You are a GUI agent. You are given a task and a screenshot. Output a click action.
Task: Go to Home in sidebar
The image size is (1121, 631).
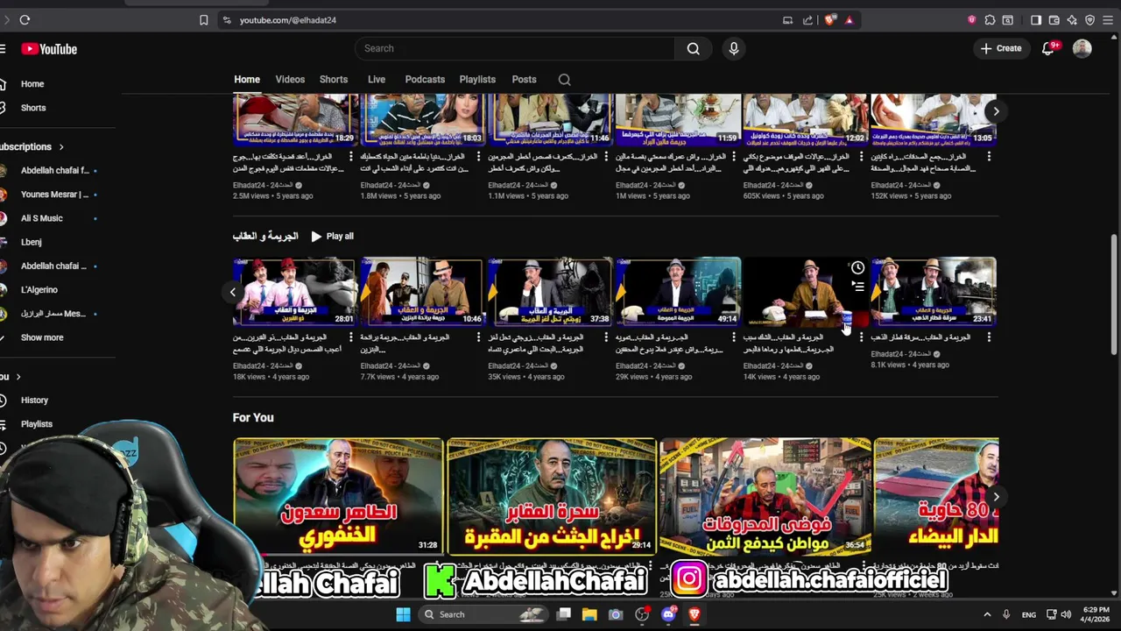pyautogui.click(x=32, y=84)
